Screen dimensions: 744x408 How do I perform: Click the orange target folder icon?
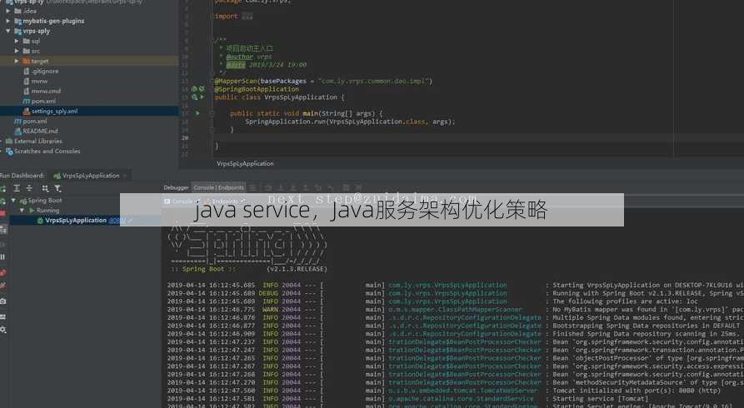(x=27, y=62)
